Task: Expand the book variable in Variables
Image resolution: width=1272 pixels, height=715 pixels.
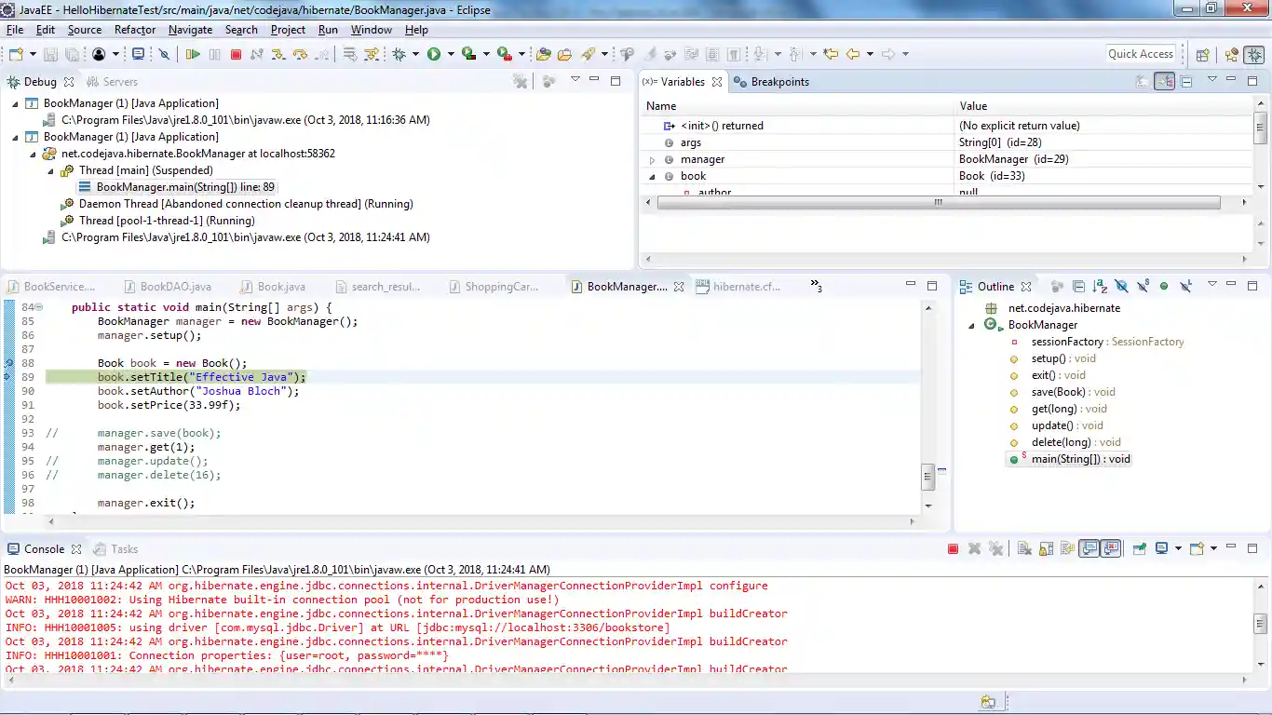Action: click(x=652, y=175)
